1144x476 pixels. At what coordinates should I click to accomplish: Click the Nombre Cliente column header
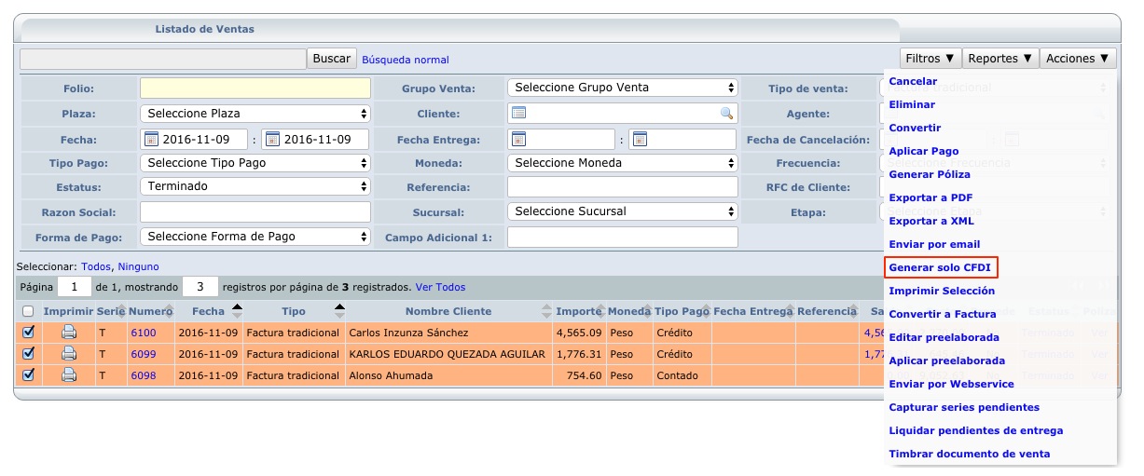[x=448, y=311]
